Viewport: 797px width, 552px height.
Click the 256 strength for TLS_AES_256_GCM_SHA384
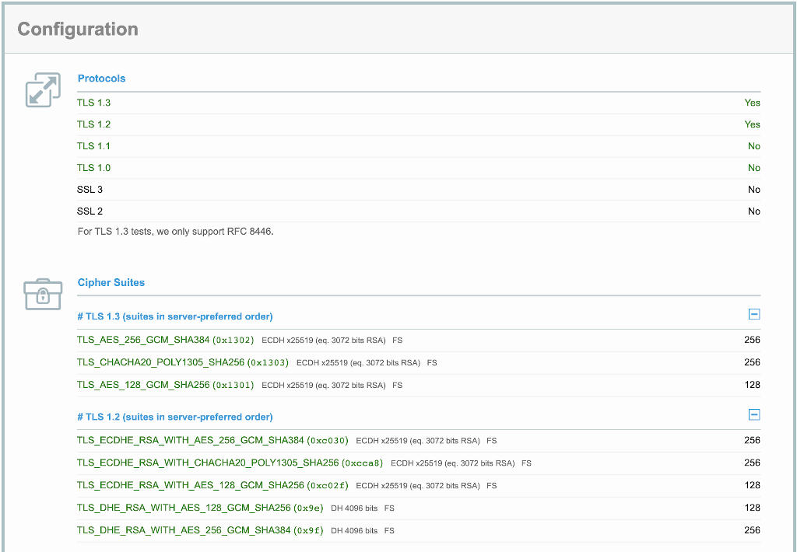click(x=753, y=340)
